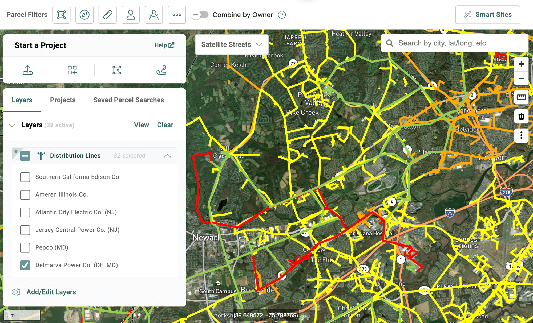Viewport: 533px width, 323px height.
Task: Click the Newark map label
Action: click(x=206, y=237)
